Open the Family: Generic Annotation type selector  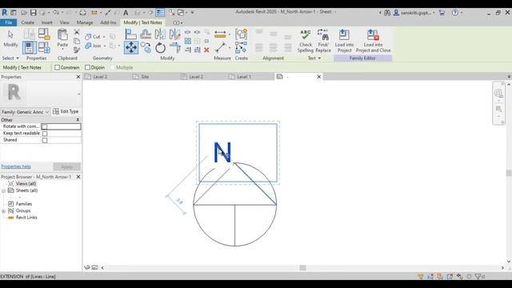click(25, 112)
